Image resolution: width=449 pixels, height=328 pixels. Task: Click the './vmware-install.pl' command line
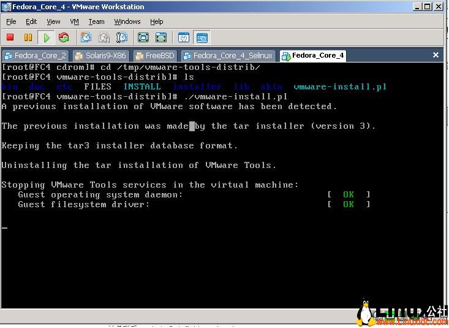pyautogui.click(x=145, y=97)
